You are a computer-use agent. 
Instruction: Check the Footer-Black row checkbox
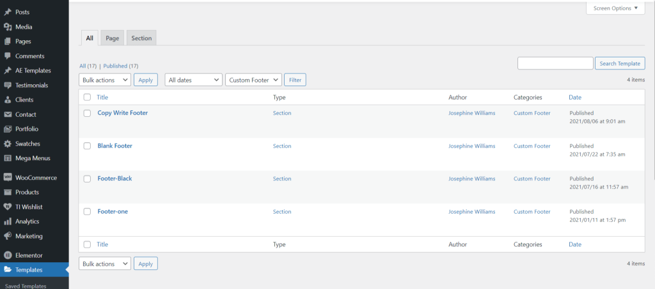point(87,179)
